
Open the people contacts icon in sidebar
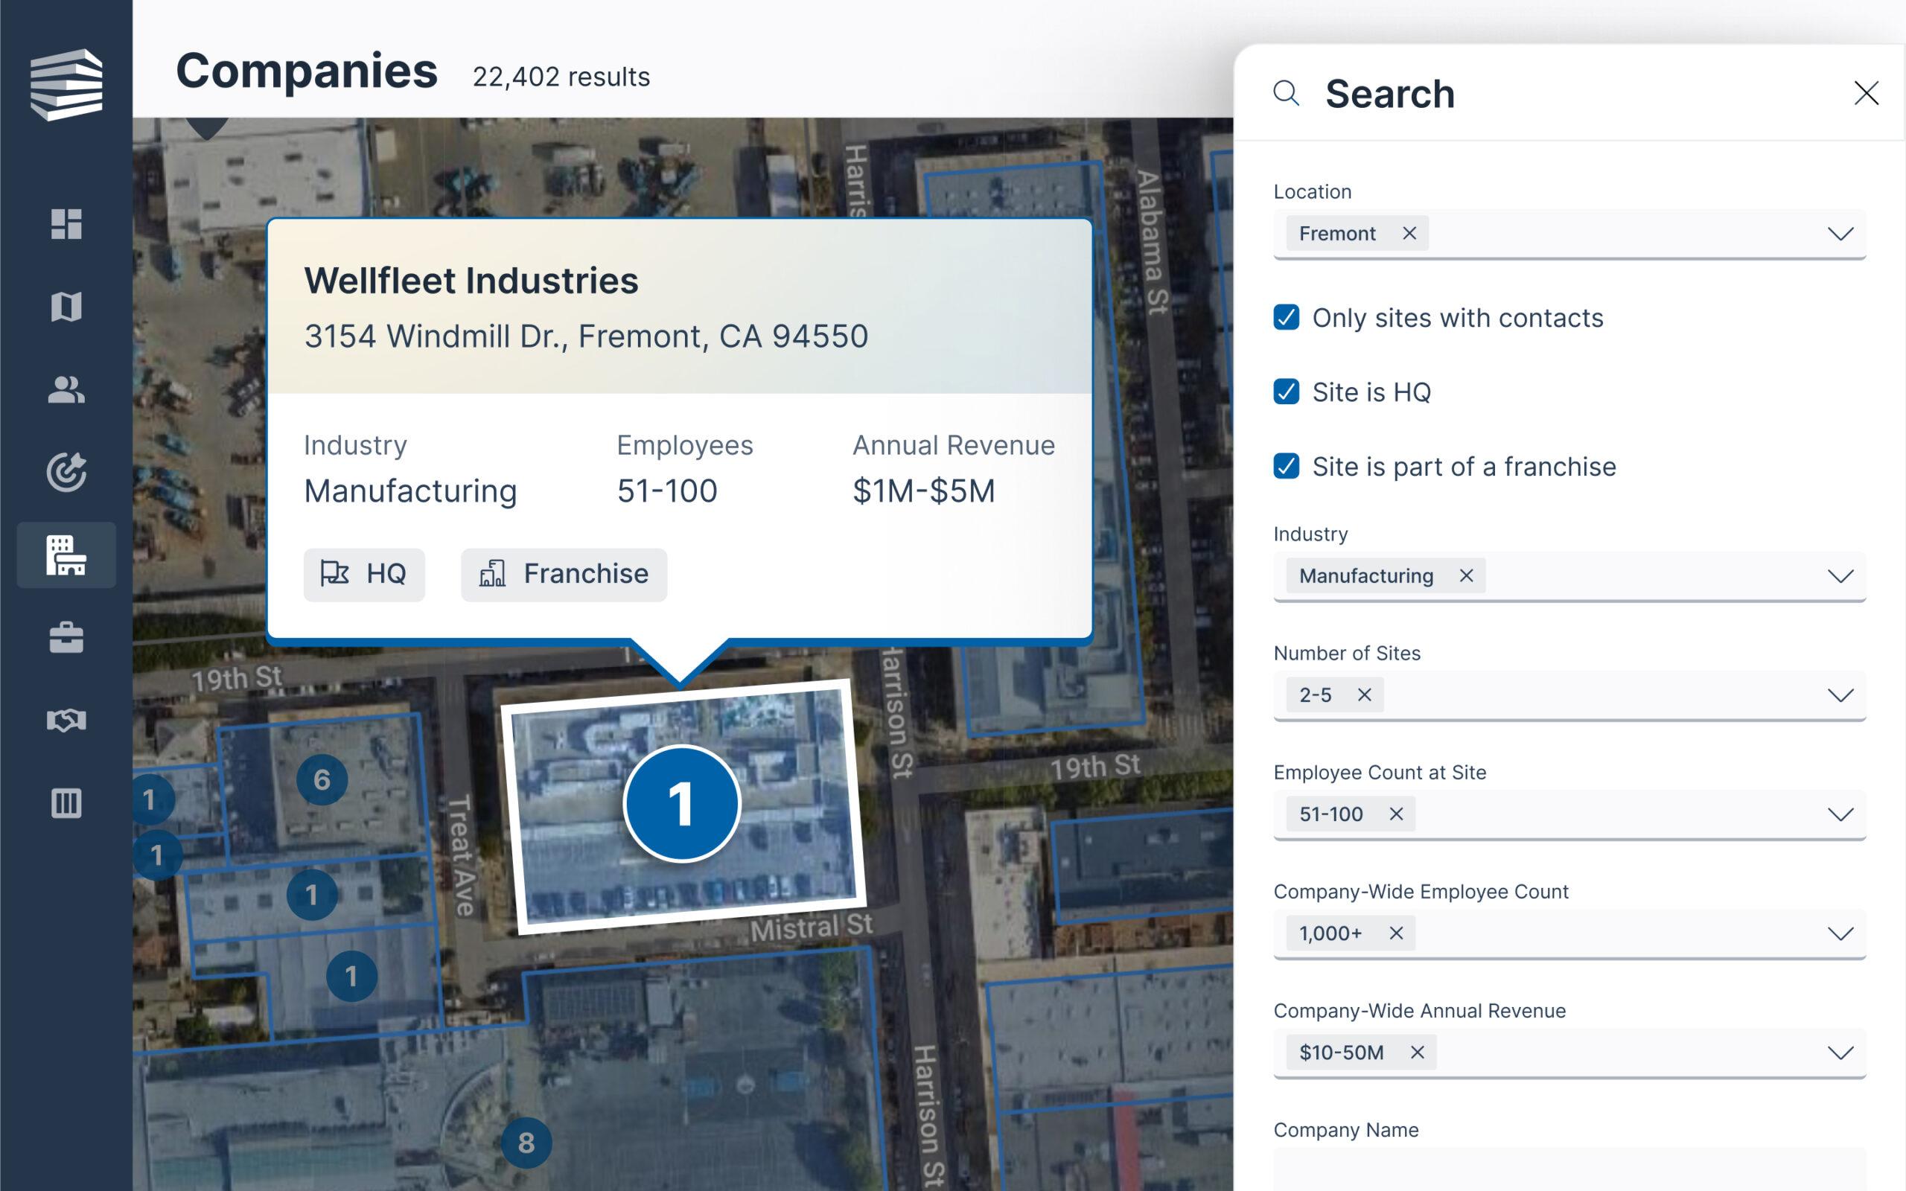point(66,389)
